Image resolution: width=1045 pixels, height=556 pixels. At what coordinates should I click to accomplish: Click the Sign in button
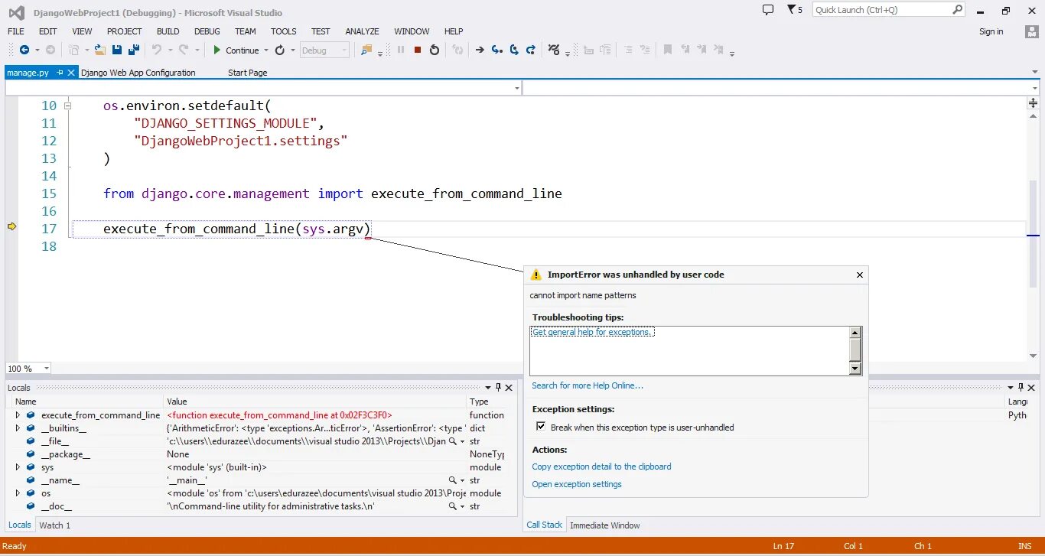pos(991,31)
